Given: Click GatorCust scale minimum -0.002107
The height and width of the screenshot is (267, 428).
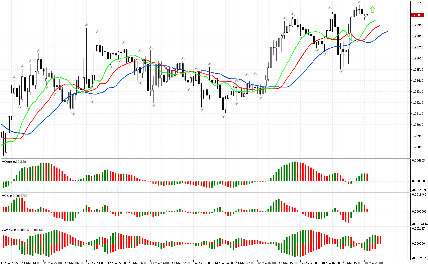Looking at the screenshot, I should (418, 258).
